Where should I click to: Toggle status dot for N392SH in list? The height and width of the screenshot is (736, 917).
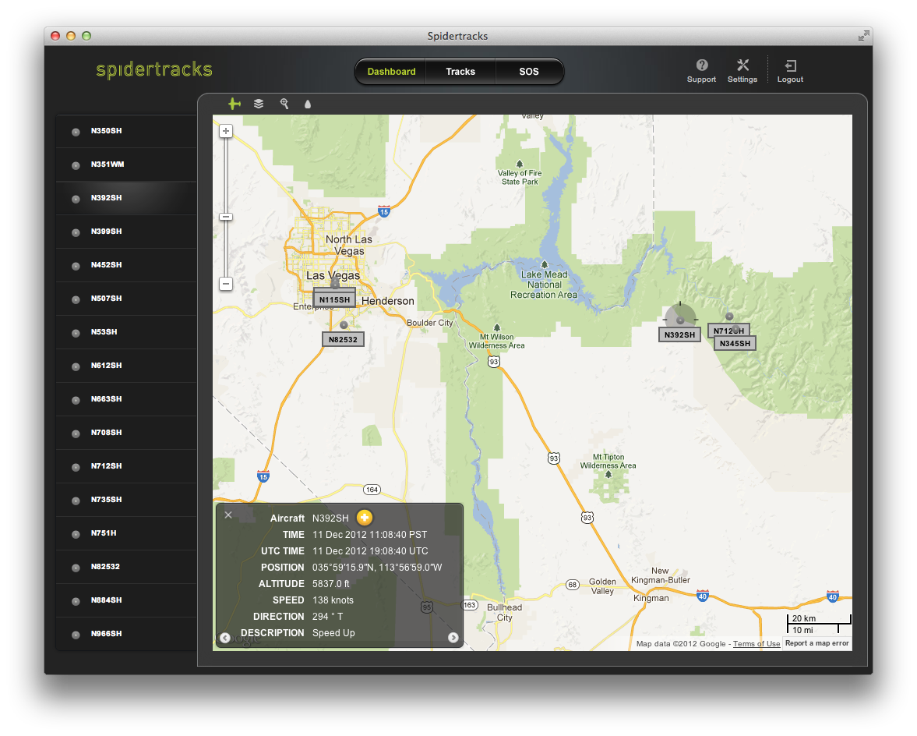pos(76,199)
